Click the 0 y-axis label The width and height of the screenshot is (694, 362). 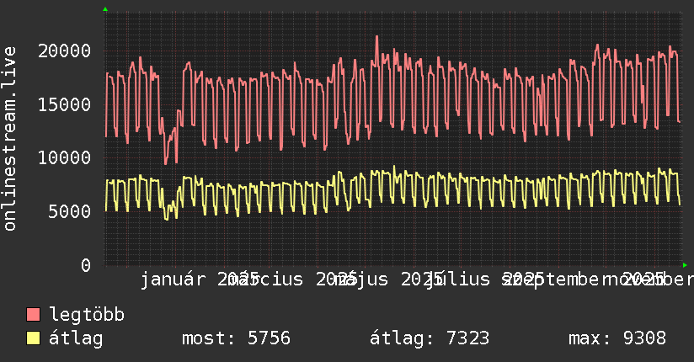point(86,265)
